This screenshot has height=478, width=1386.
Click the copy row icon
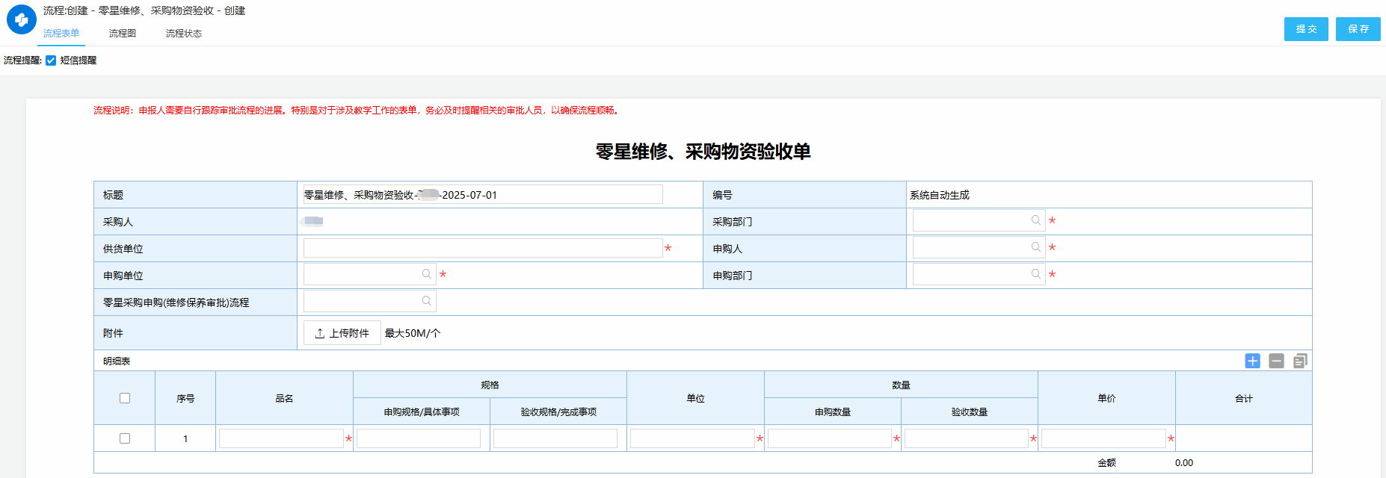1300,361
